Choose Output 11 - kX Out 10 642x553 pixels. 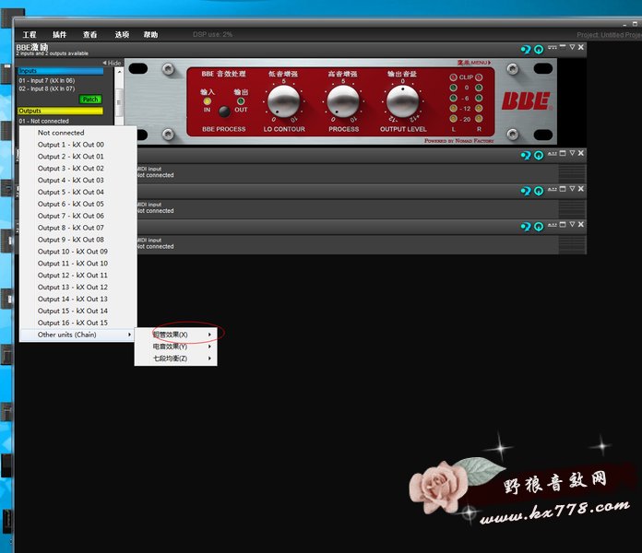click(x=78, y=263)
